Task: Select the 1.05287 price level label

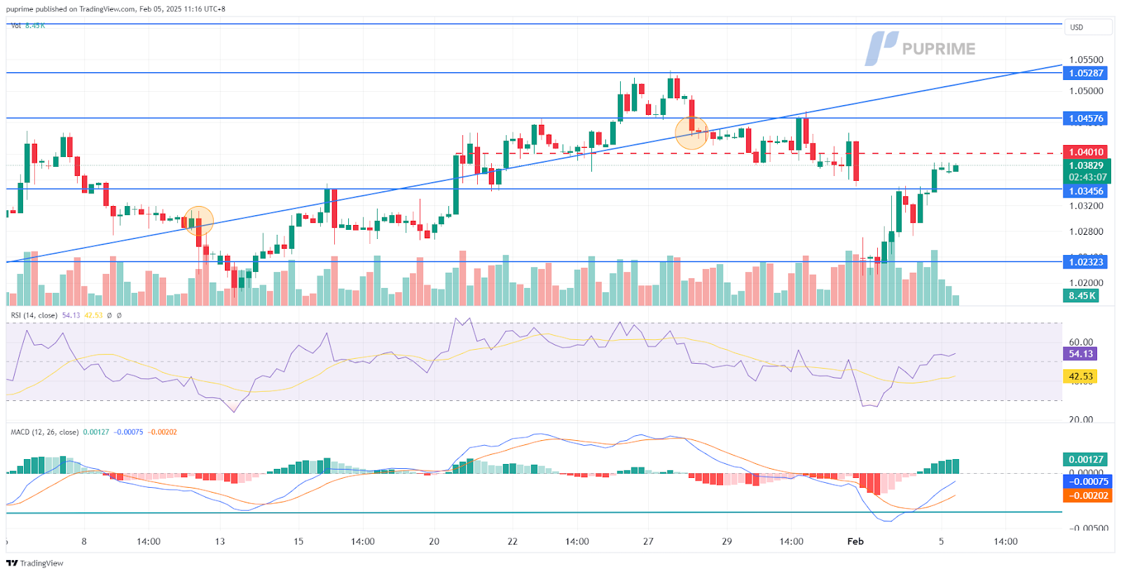Action: (x=1086, y=73)
